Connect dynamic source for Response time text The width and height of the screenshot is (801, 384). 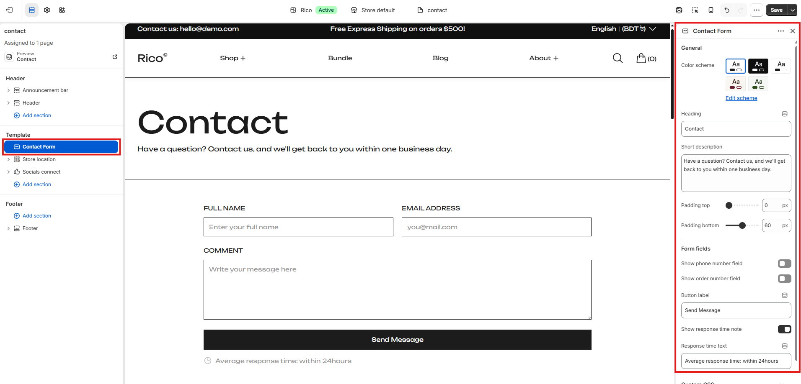point(785,346)
